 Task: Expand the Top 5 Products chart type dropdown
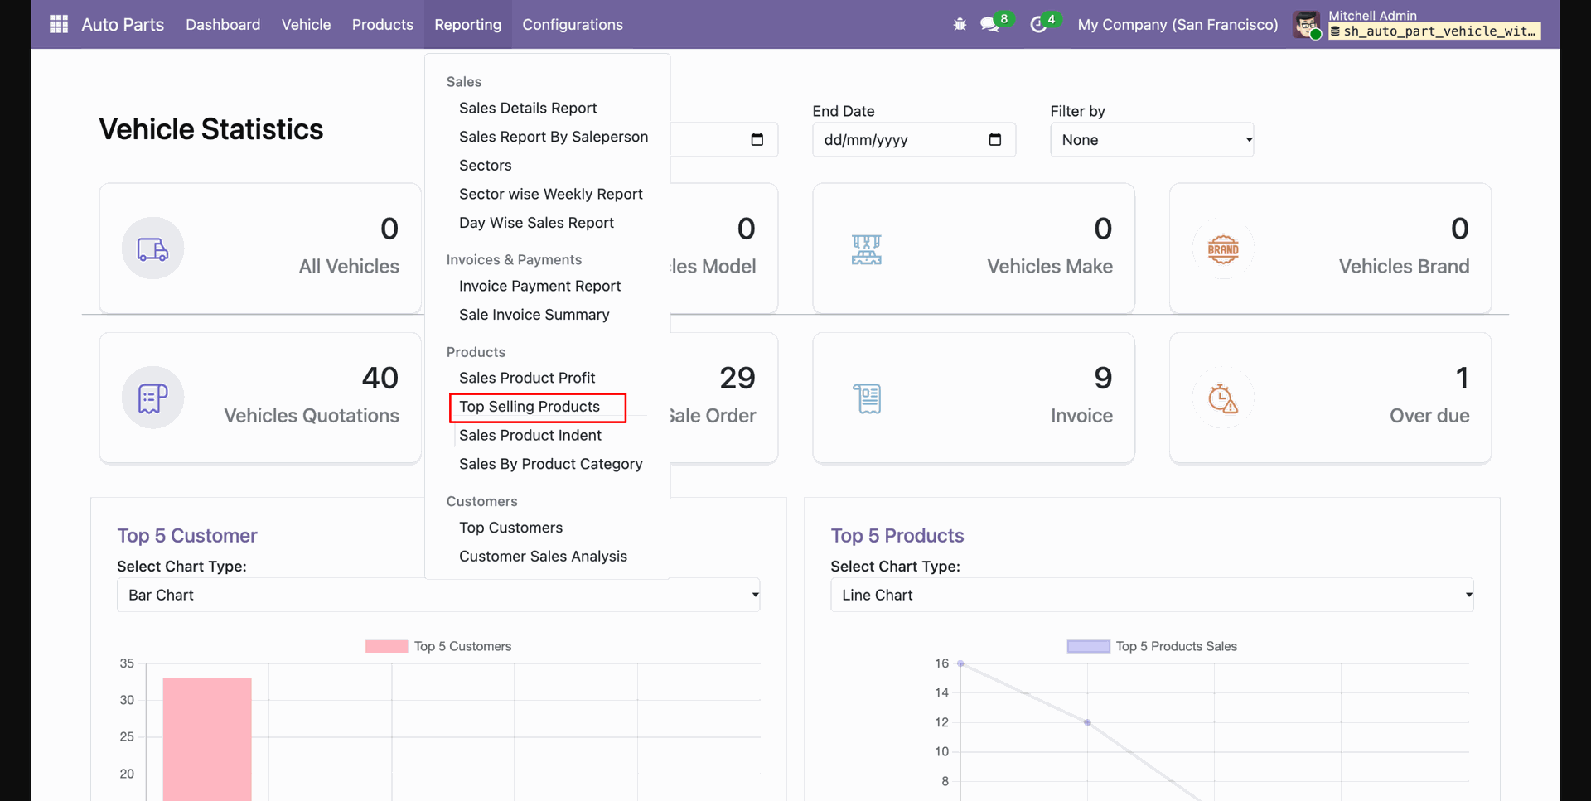click(1152, 595)
